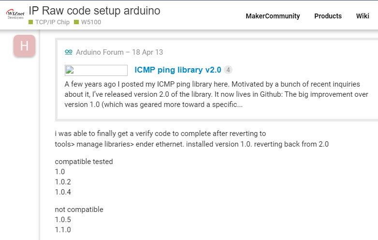Click the IP Raw code setup arduino title
Viewport: 378px width, 240px height.
[x=95, y=11]
